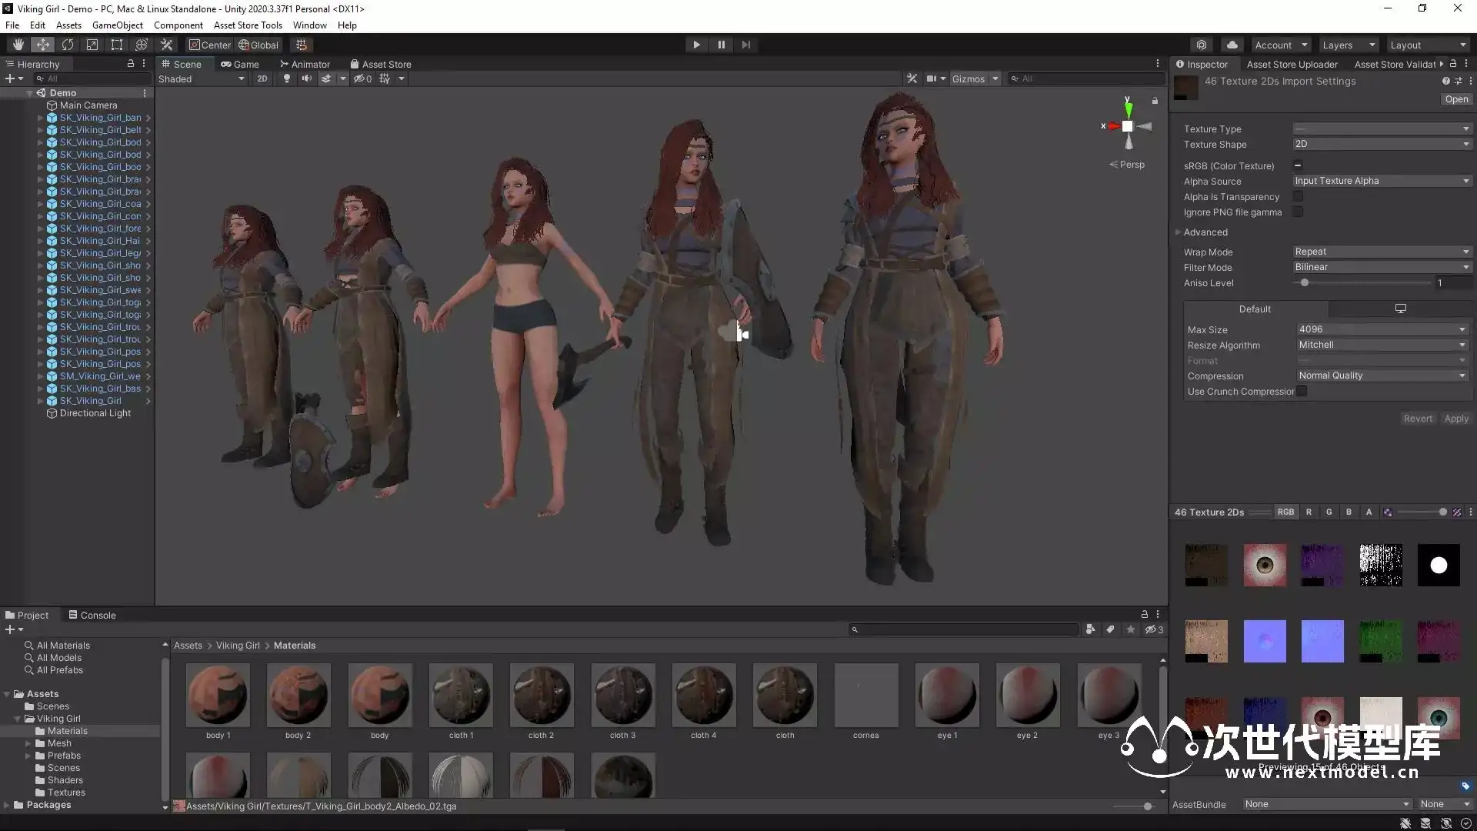Select the Hand tool in toolbar

pyautogui.click(x=18, y=45)
